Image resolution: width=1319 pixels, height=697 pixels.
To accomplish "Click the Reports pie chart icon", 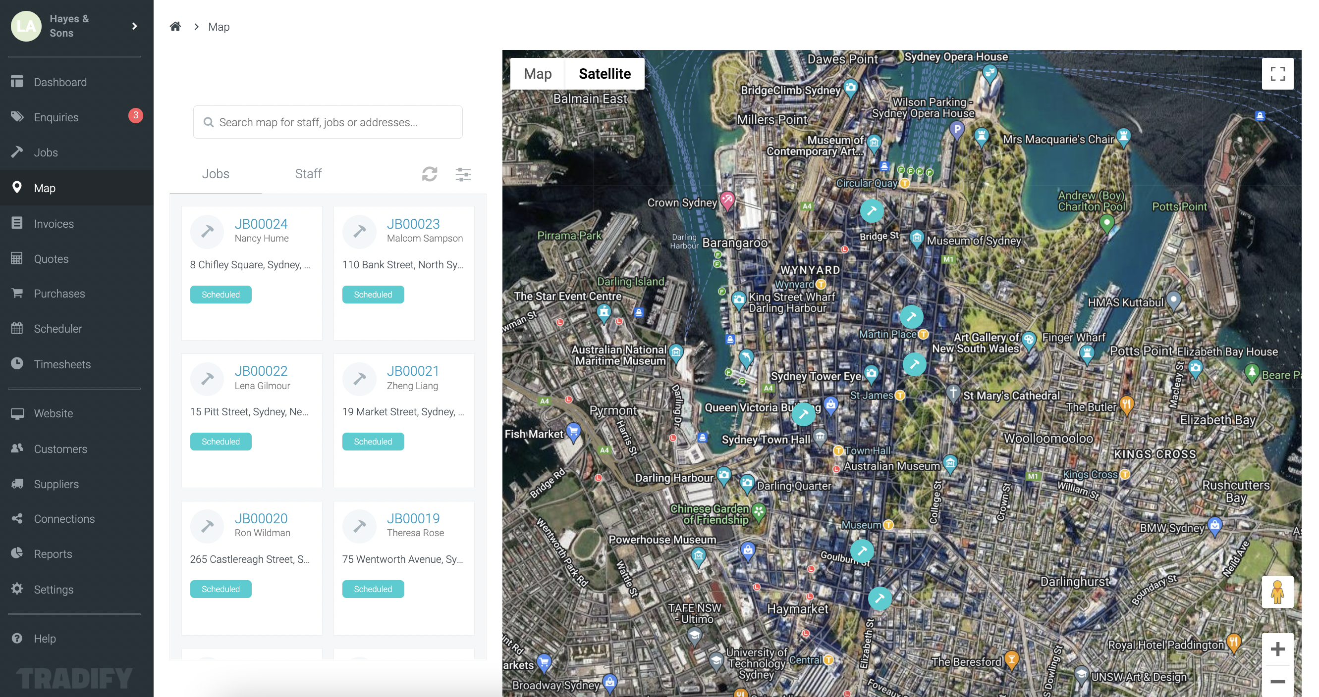I will [17, 553].
